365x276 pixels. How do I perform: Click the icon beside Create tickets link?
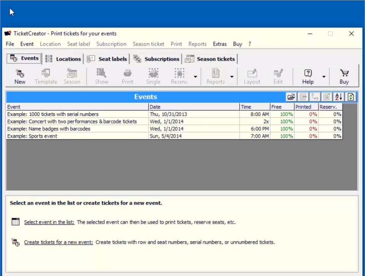16,242
